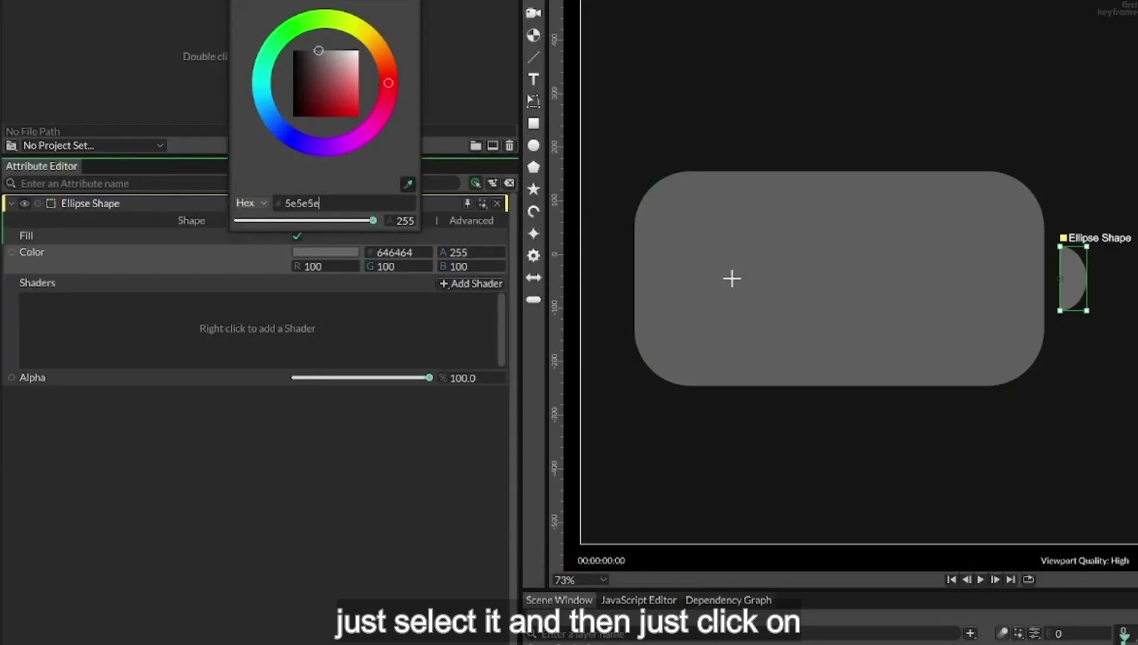Open the Dependency Graph tab
The image size is (1138, 645).
(x=728, y=600)
